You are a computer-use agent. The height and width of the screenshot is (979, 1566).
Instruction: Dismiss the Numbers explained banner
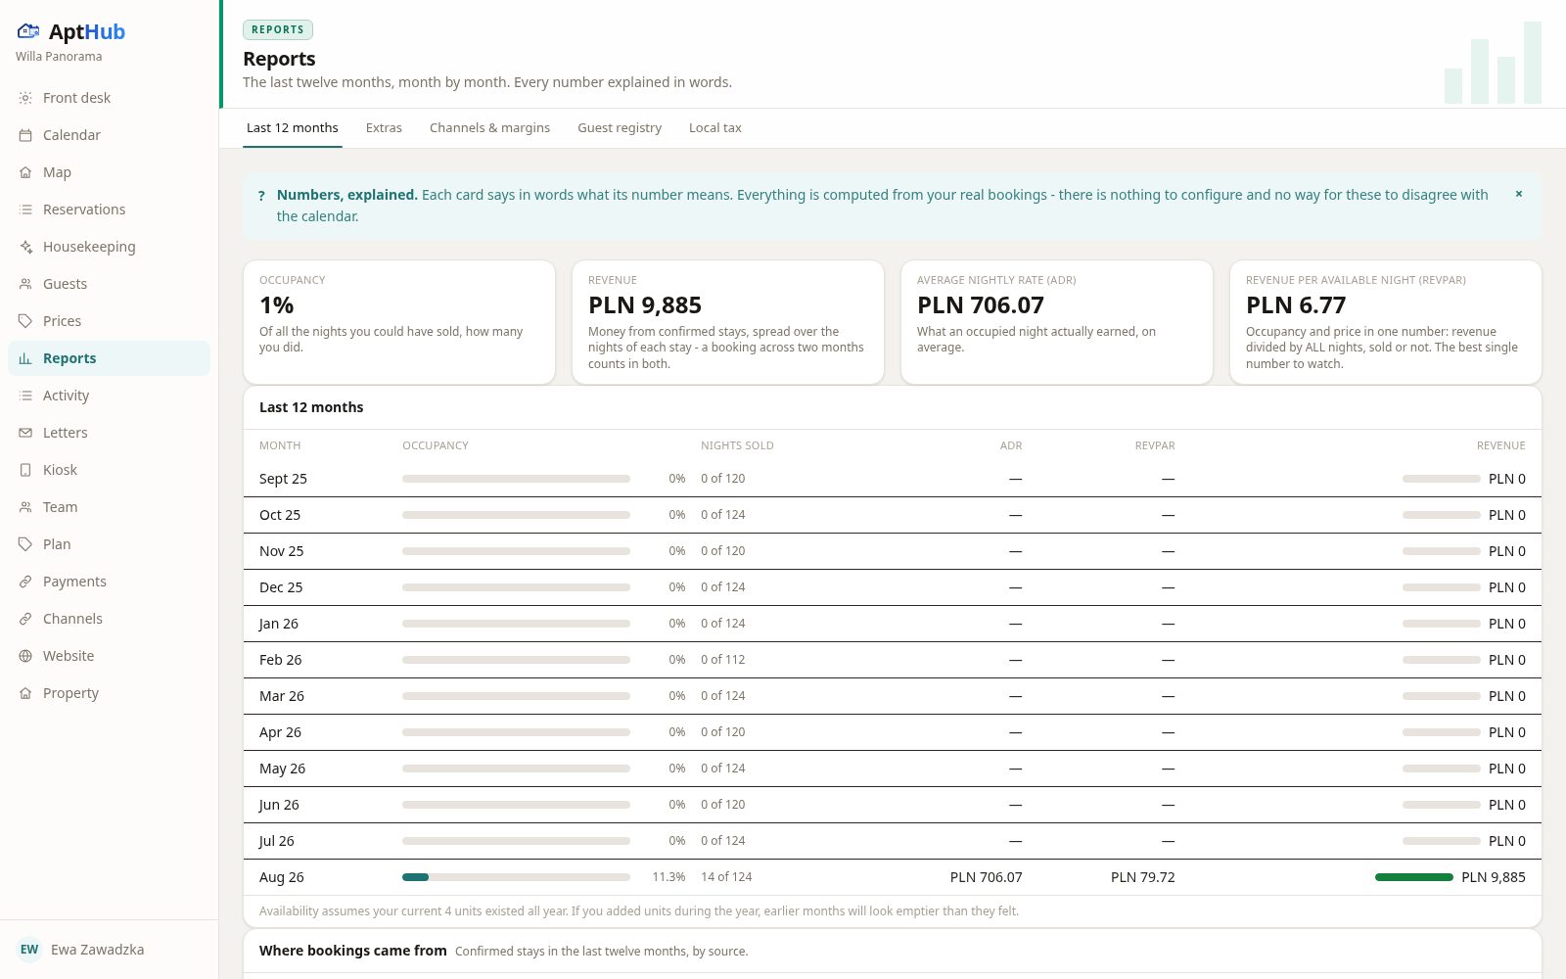coord(1519,194)
